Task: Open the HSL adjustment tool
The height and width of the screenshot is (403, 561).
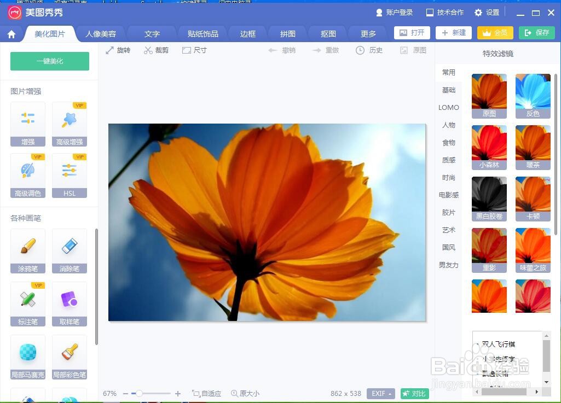Action: click(x=70, y=176)
